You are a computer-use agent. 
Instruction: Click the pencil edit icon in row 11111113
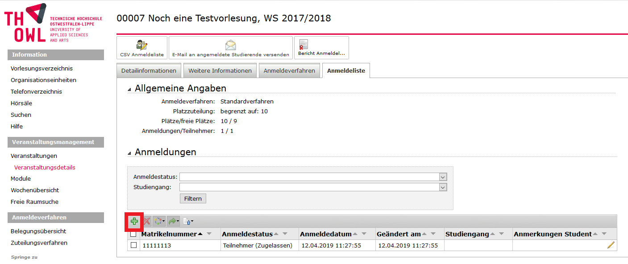(611, 245)
